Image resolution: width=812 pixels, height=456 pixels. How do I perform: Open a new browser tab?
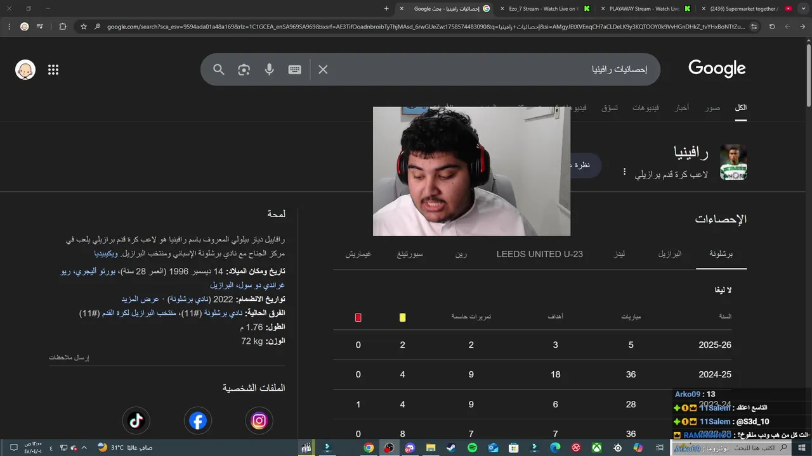(x=386, y=9)
